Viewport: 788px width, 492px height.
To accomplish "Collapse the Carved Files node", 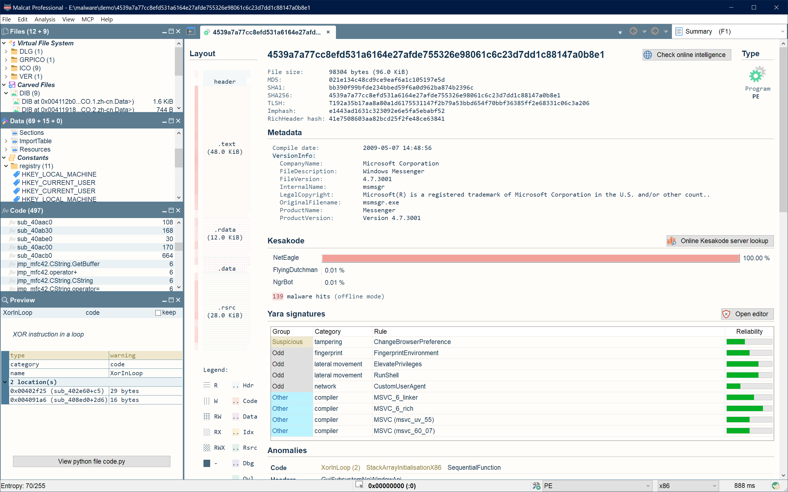I will [4, 85].
